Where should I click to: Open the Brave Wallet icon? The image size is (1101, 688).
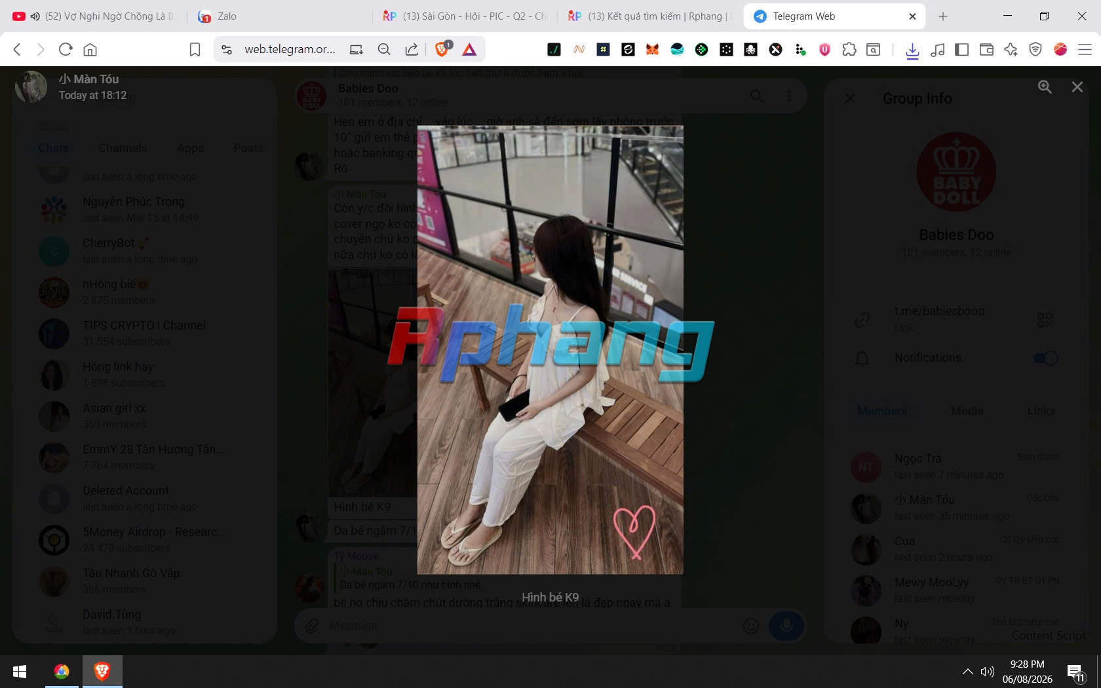tap(986, 49)
